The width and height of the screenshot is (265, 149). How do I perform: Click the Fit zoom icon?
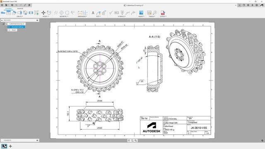click(135, 141)
